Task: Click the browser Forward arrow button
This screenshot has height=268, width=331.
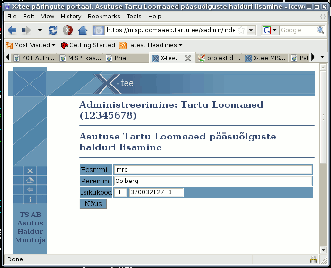Action: coord(26,30)
